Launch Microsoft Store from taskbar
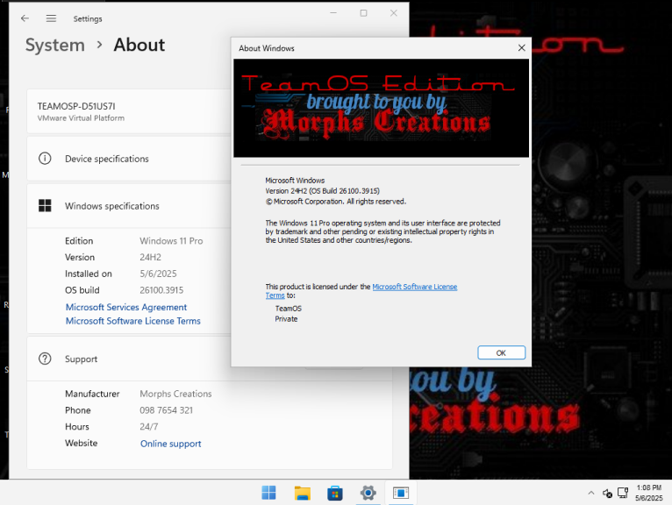672x505 pixels. [x=335, y=493]
